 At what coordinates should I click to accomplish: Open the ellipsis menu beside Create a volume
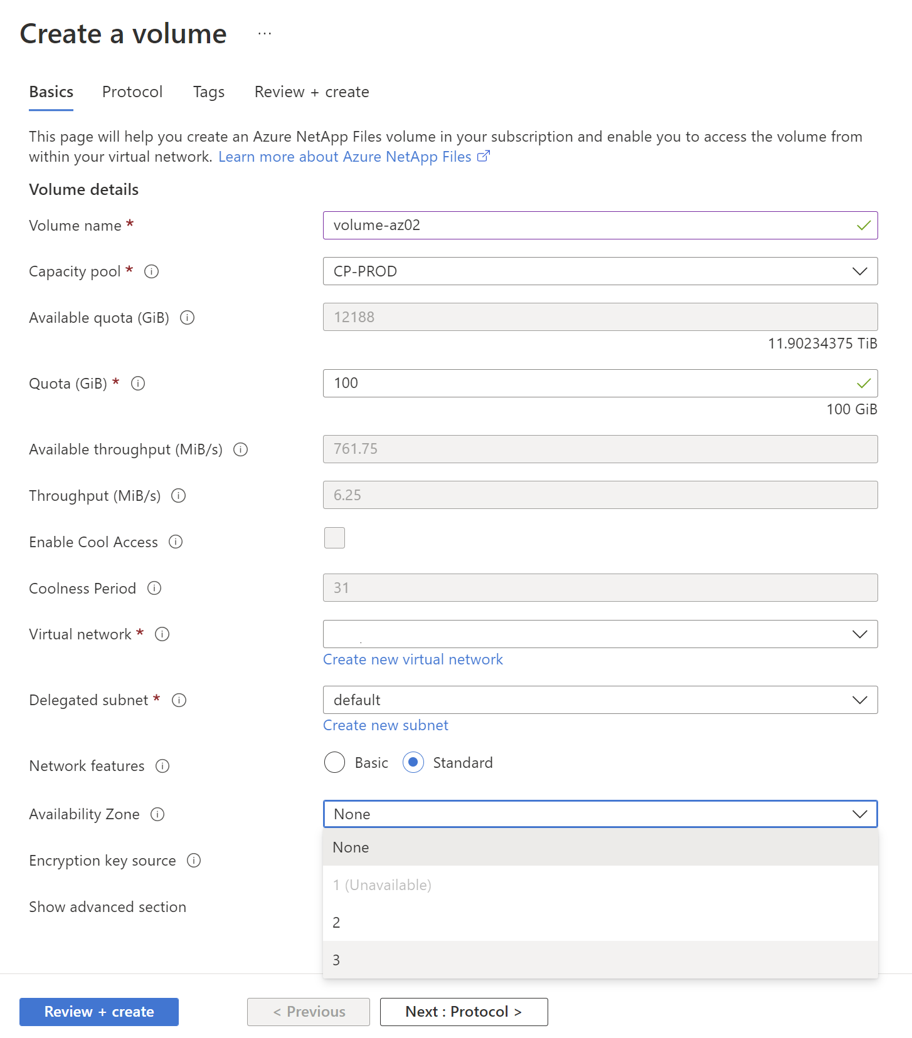click(x=265, y=34)
